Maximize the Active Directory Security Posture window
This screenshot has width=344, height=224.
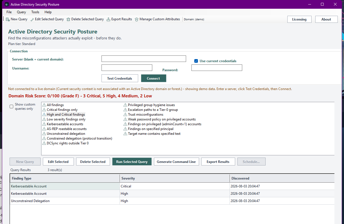[x=322, y=4]
